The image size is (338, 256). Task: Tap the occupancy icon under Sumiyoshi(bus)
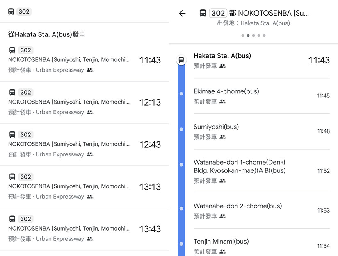point(223,137)
